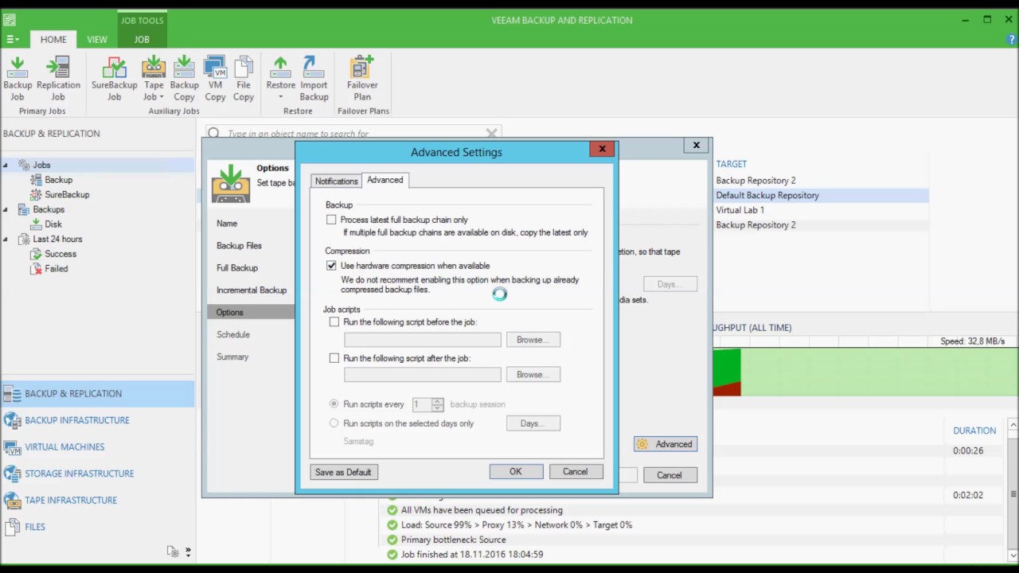Go to Schedule wizard step
This screenshot has height=573, width=1019.
coord(233,335)
